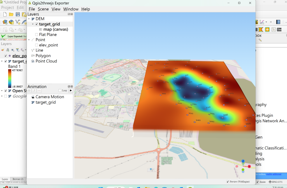Open QGIS toolbar overflow chevron
This screenshot has height=188, width=287.
271,22
